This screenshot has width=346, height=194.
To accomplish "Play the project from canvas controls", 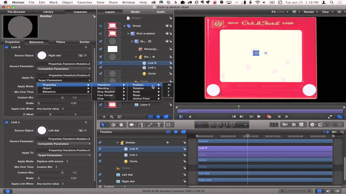I will tap(259, 117).
